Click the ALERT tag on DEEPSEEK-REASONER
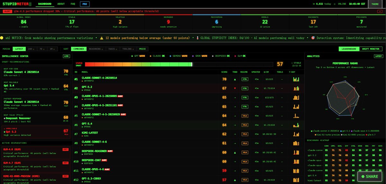 [x=110, y=151]
